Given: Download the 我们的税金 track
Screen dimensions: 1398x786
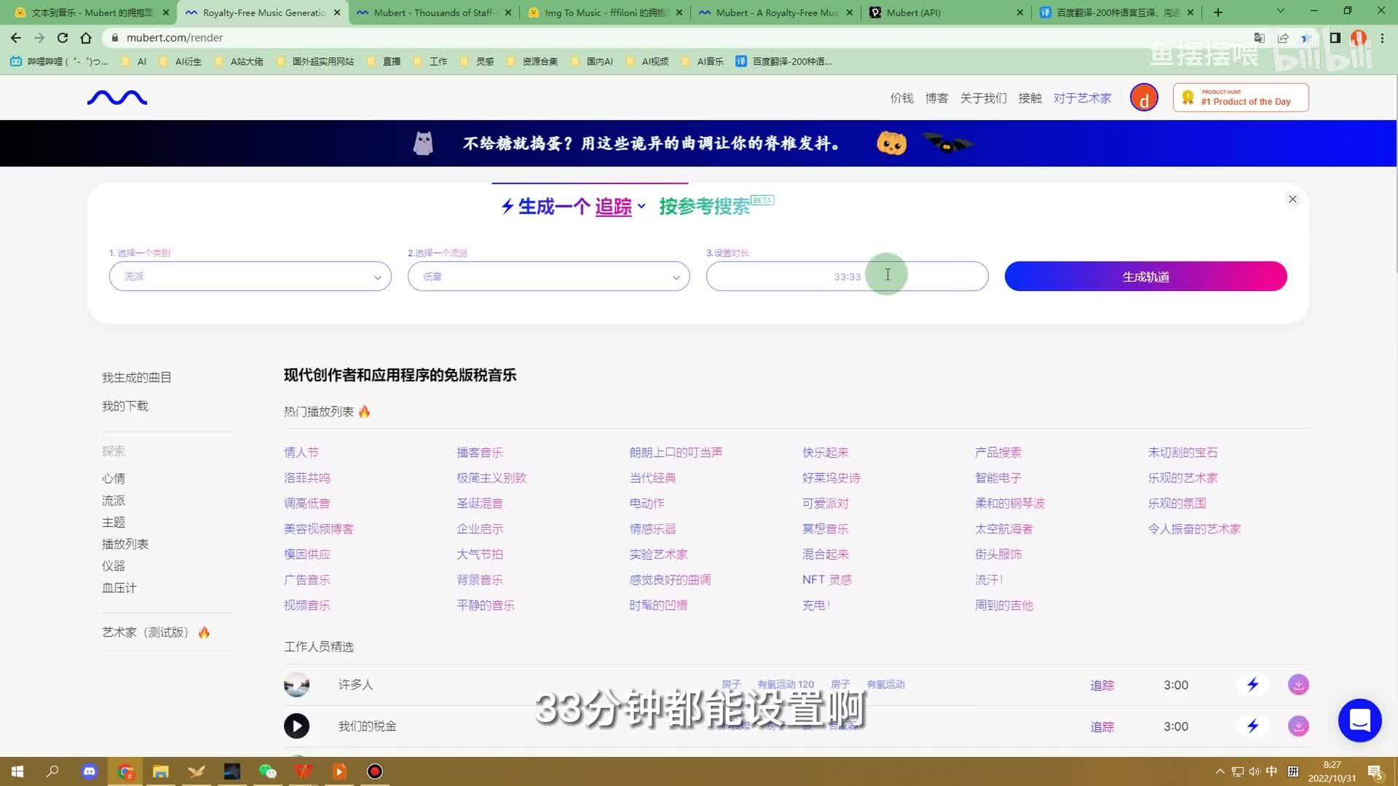Looking at the screenshot, I should (1298, 726).
